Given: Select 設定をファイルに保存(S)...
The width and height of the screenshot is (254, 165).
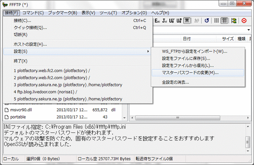Looking at the screenshot, I should 198,58.
